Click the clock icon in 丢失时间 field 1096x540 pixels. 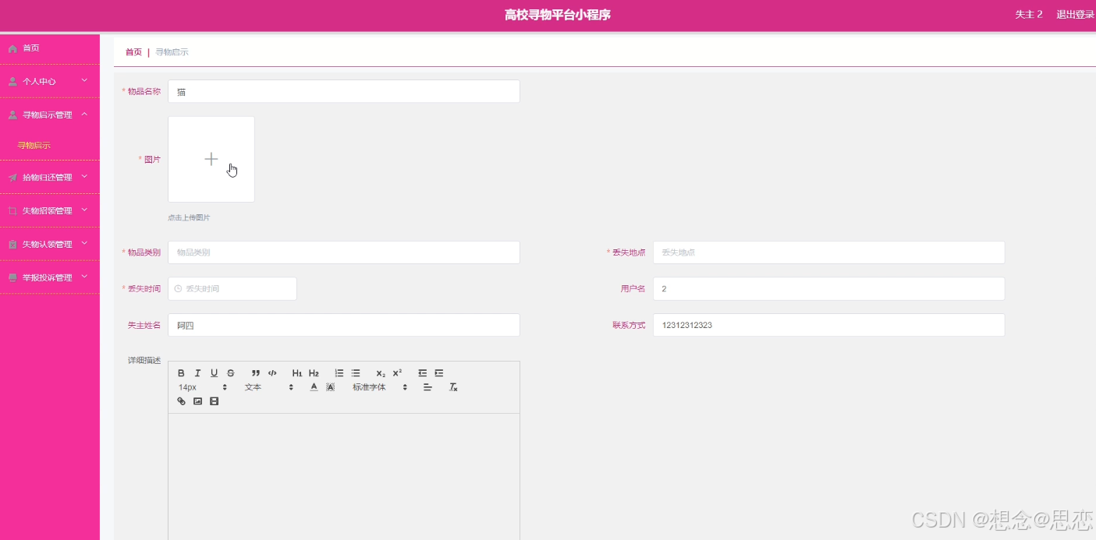point(178,288)
